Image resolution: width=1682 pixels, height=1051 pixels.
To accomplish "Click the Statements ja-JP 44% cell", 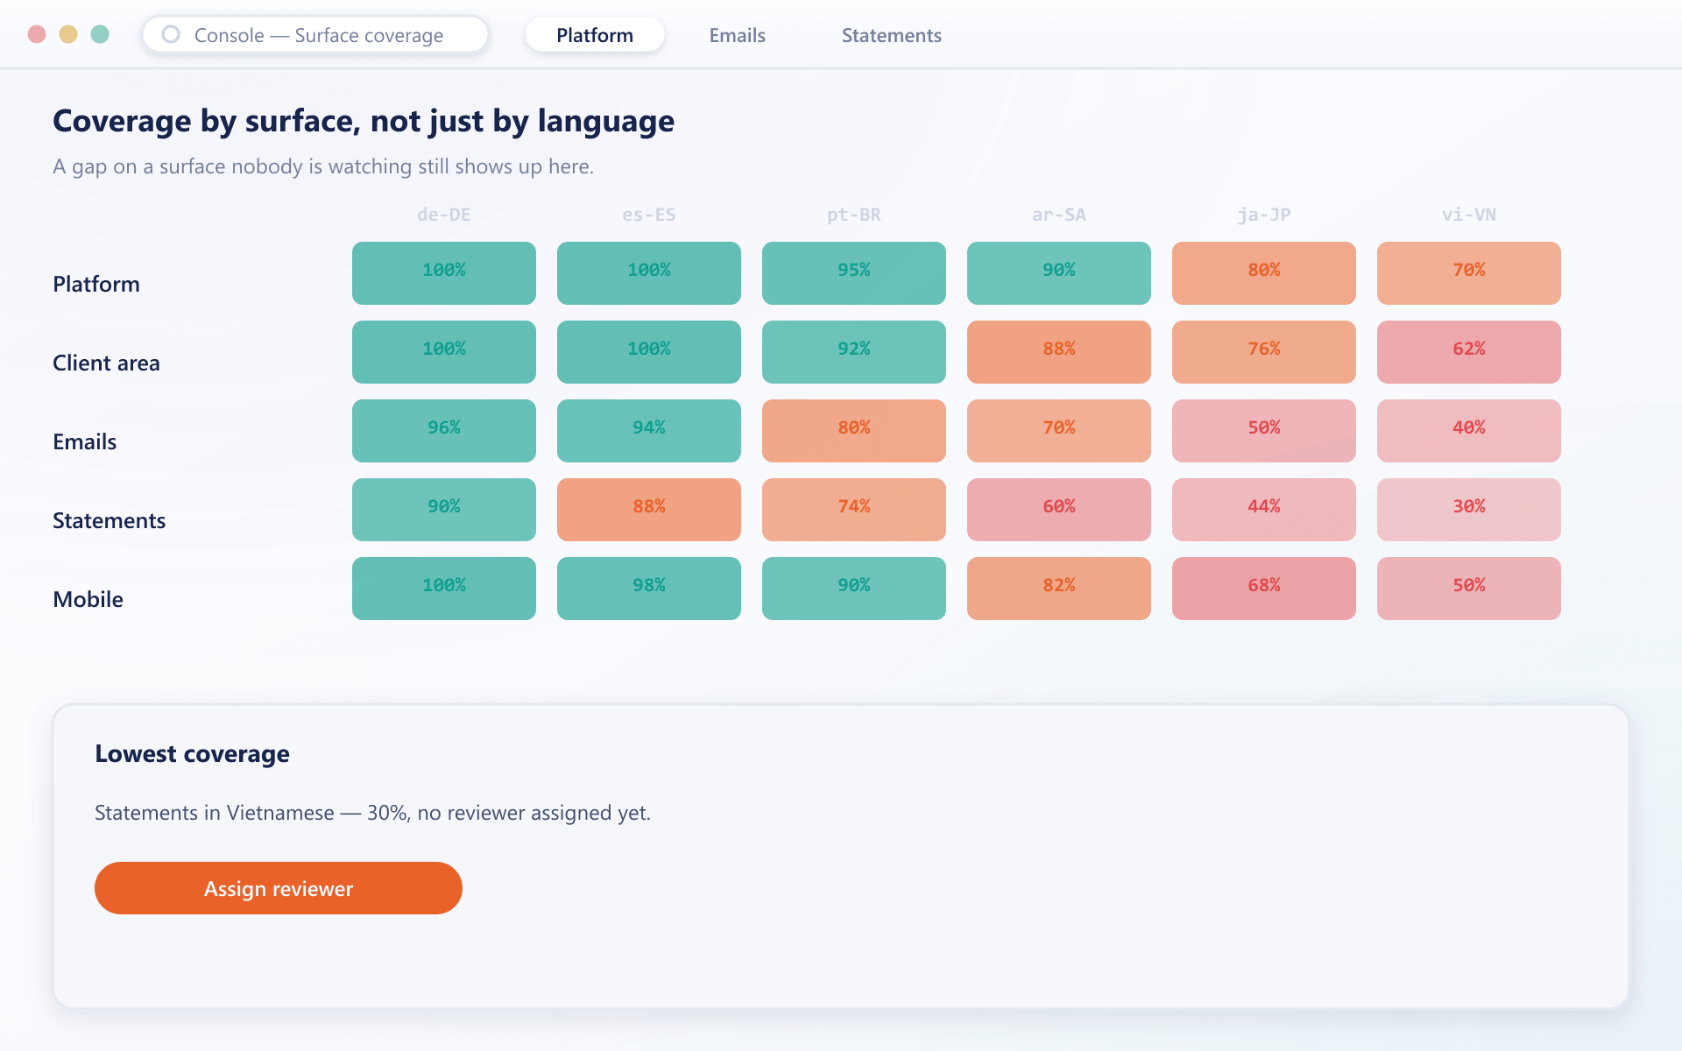I will [x=1264, y=510].
